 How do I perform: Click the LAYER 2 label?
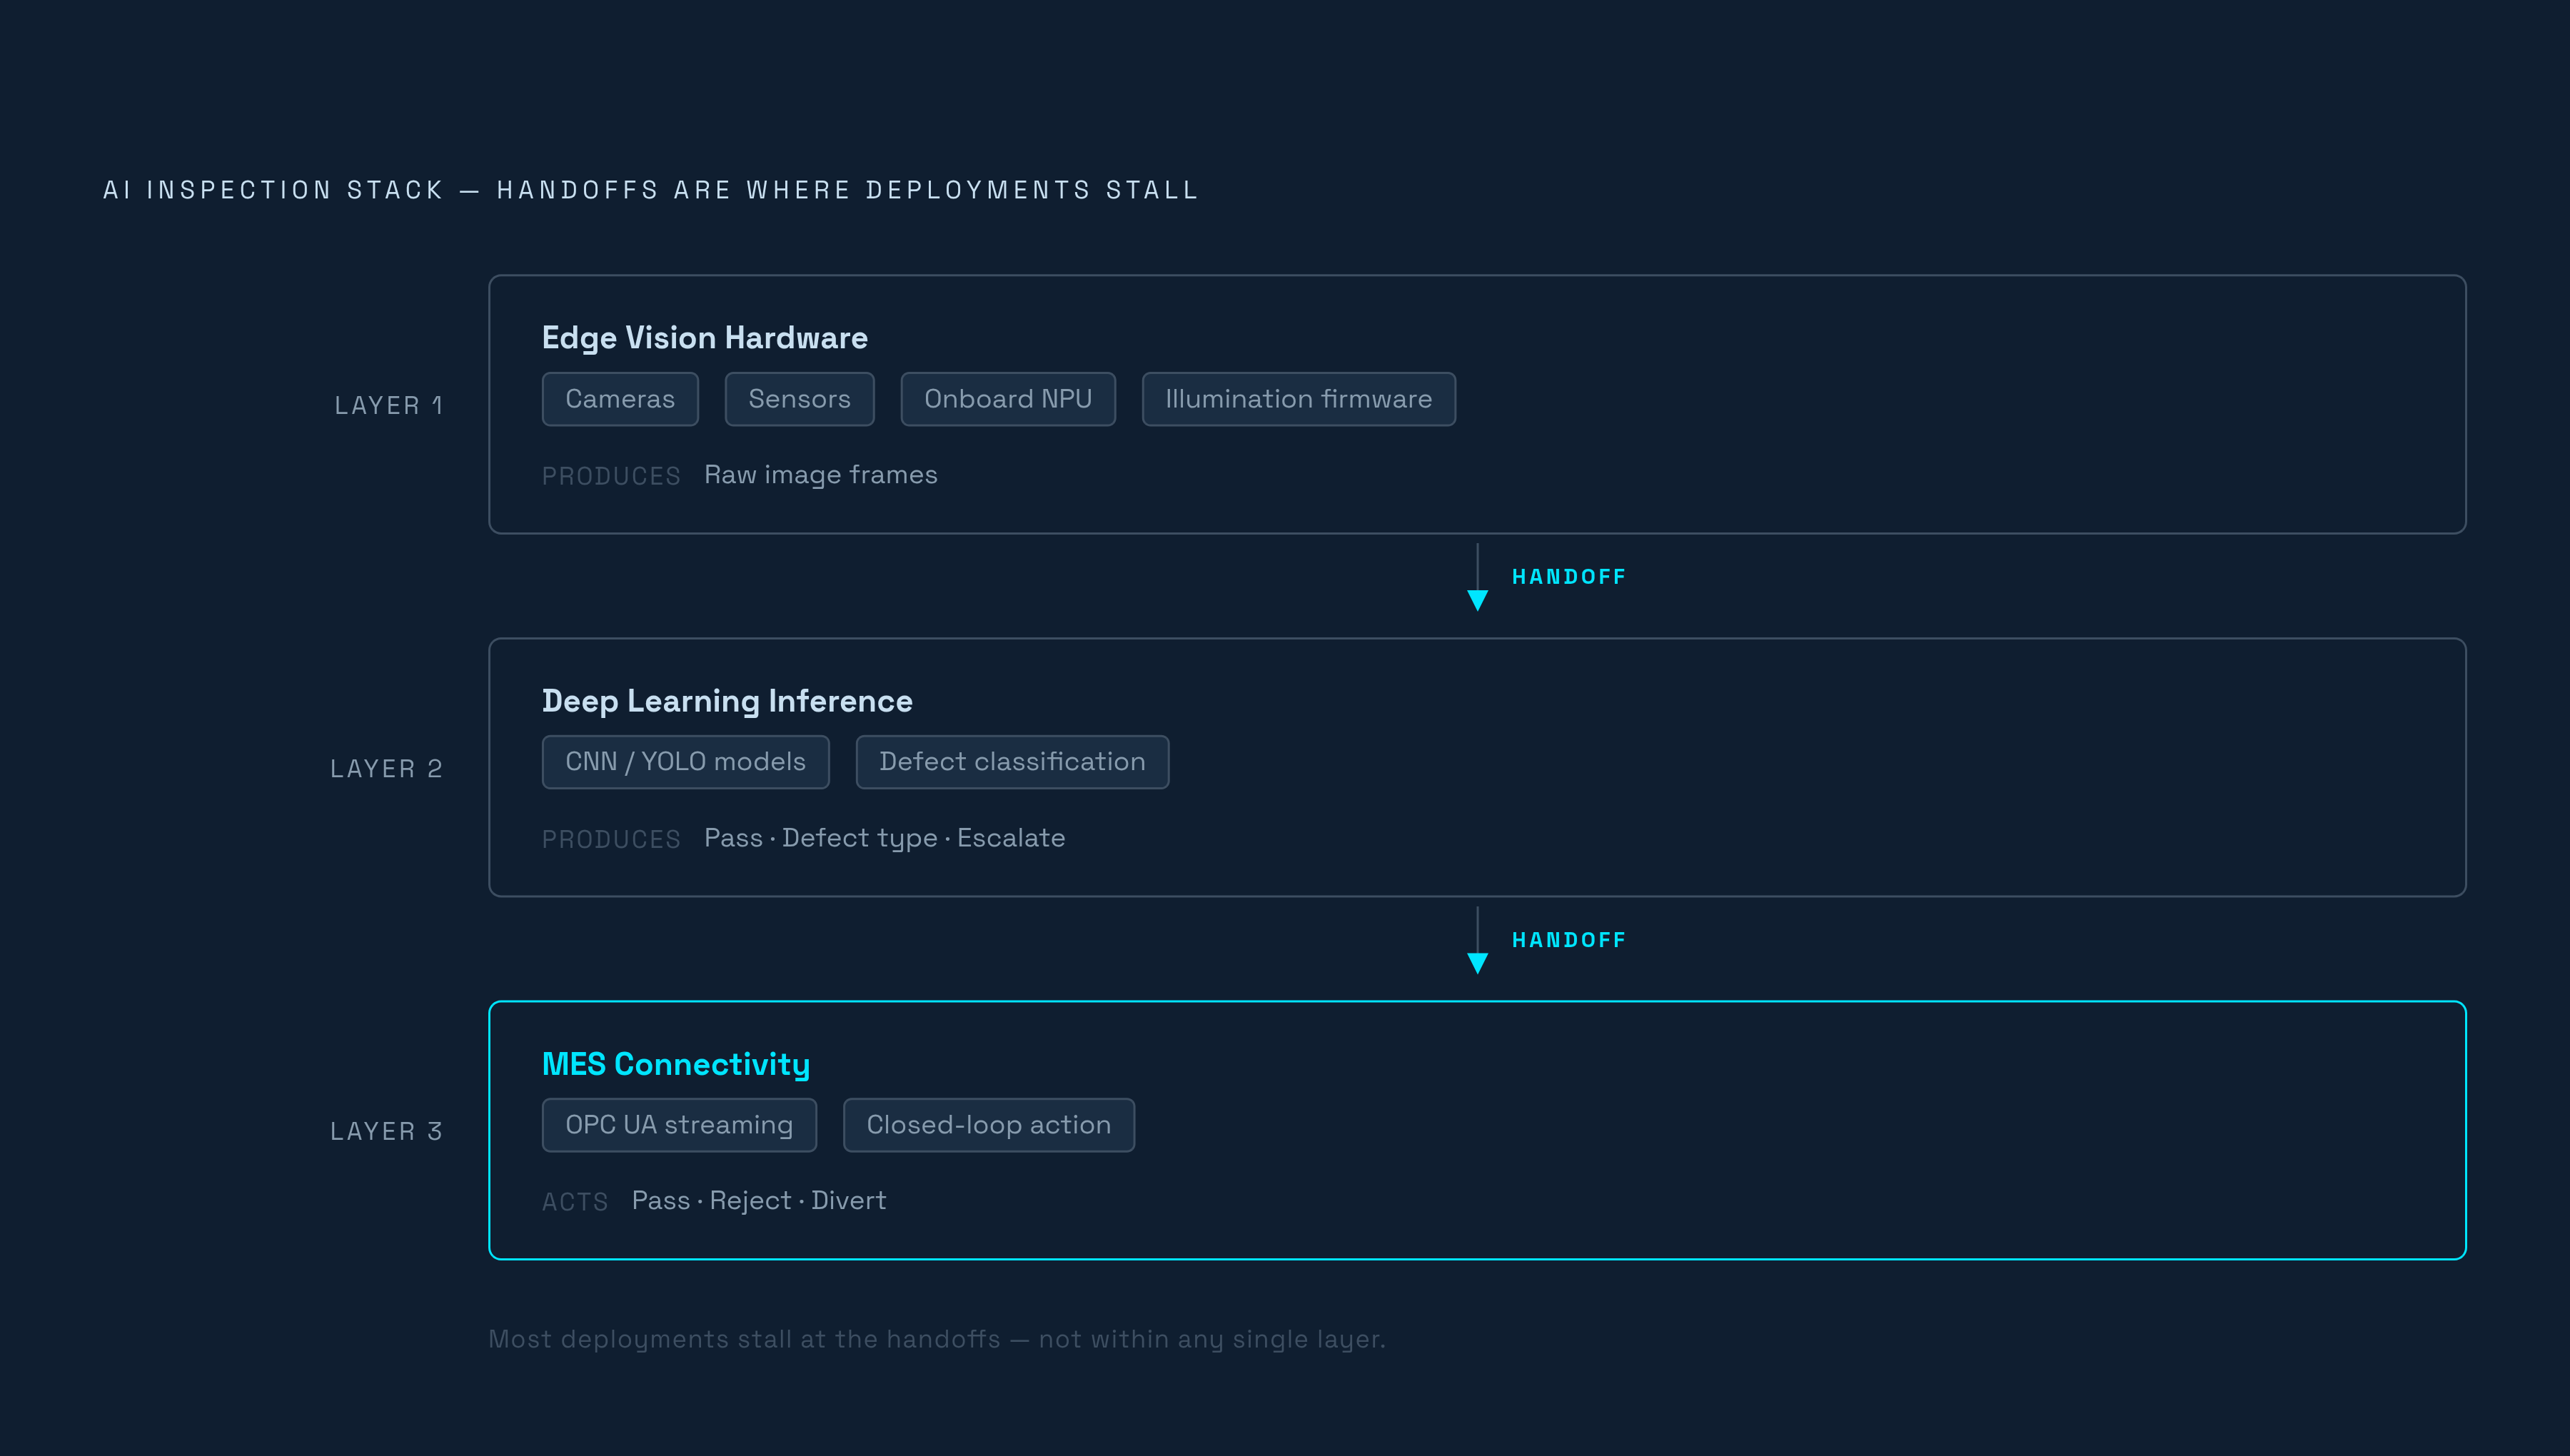coord(386,768)
